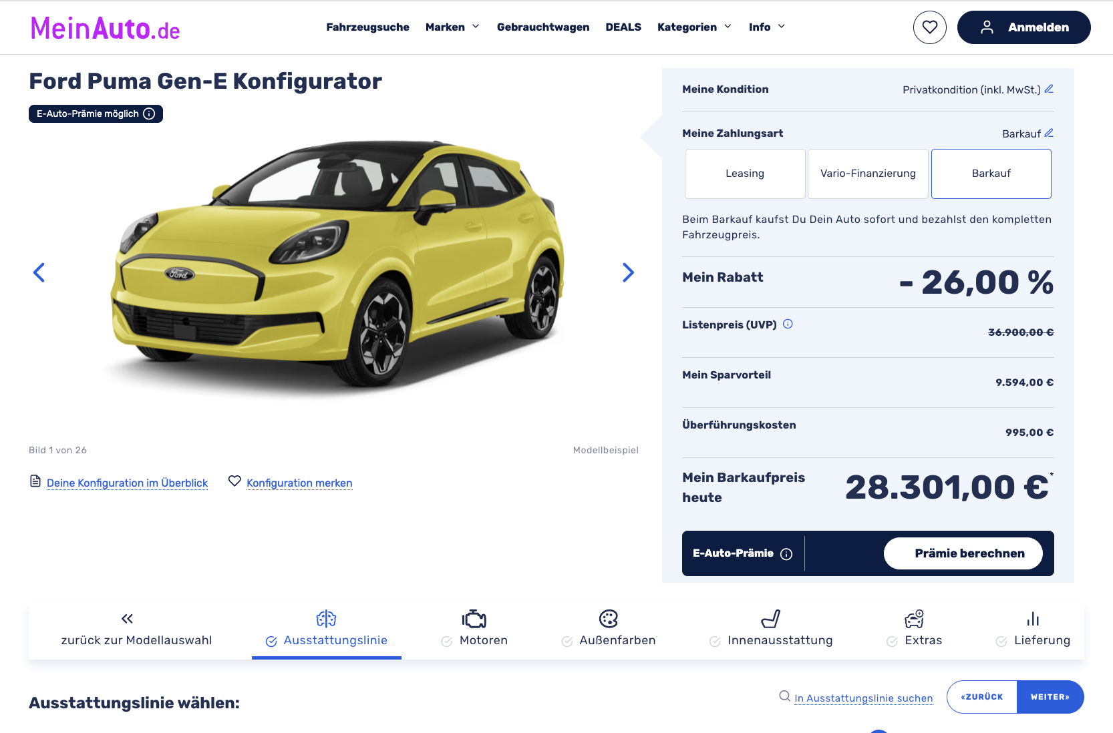Screen dimensions: 1113x733
Task: Edit Meine Zahlungsart with pencil icon
Action: point(1049,133)
